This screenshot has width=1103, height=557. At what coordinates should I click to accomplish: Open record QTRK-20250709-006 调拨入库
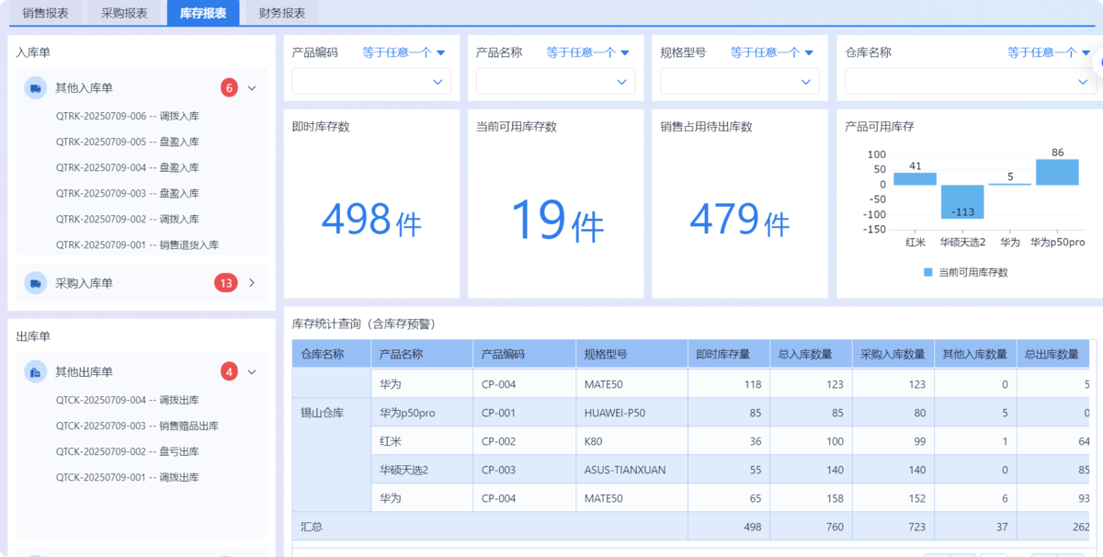coord(127,116)
